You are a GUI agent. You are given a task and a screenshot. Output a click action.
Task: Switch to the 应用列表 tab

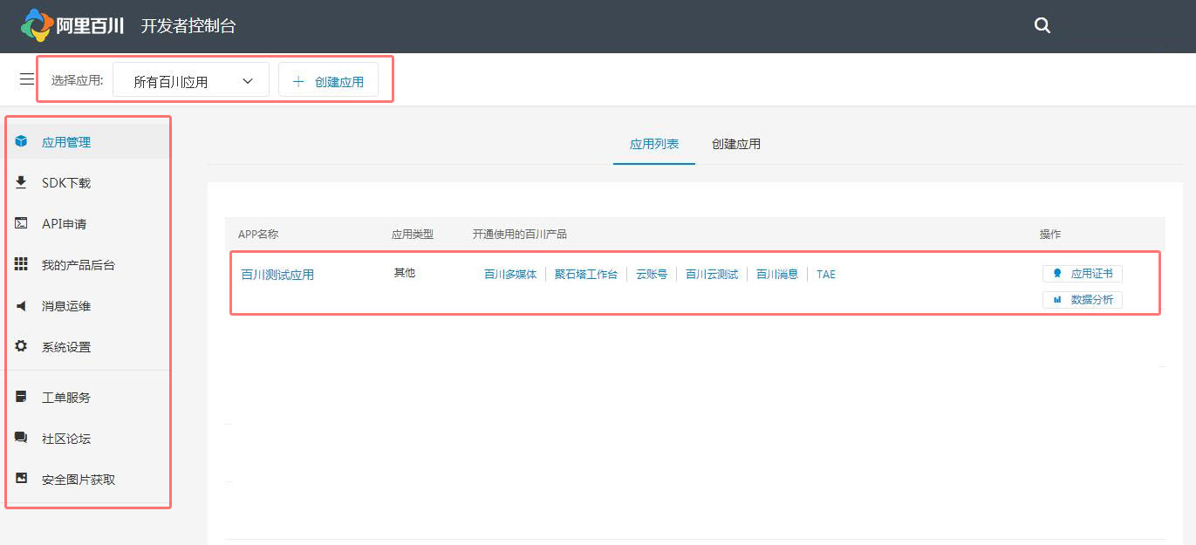coord(654,144)
